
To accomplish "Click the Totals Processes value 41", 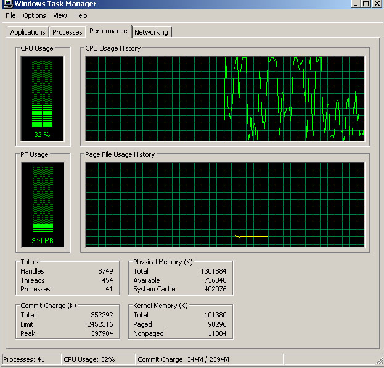I will 109,289.
